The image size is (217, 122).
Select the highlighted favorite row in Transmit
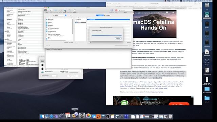click(108, 20)
